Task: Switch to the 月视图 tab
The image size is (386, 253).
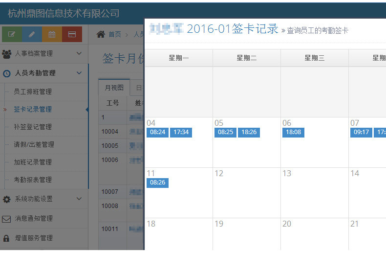Action: tap(114, 88)
